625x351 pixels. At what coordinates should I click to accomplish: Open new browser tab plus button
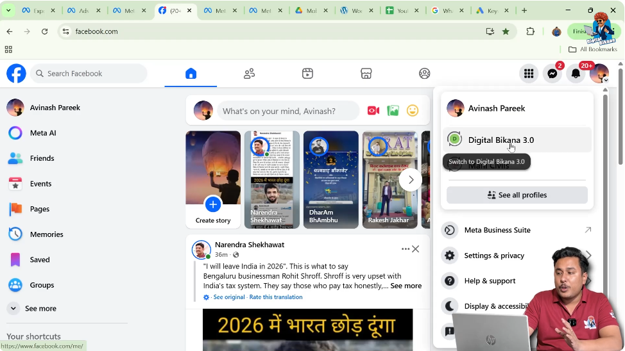[x=524, y=11]
